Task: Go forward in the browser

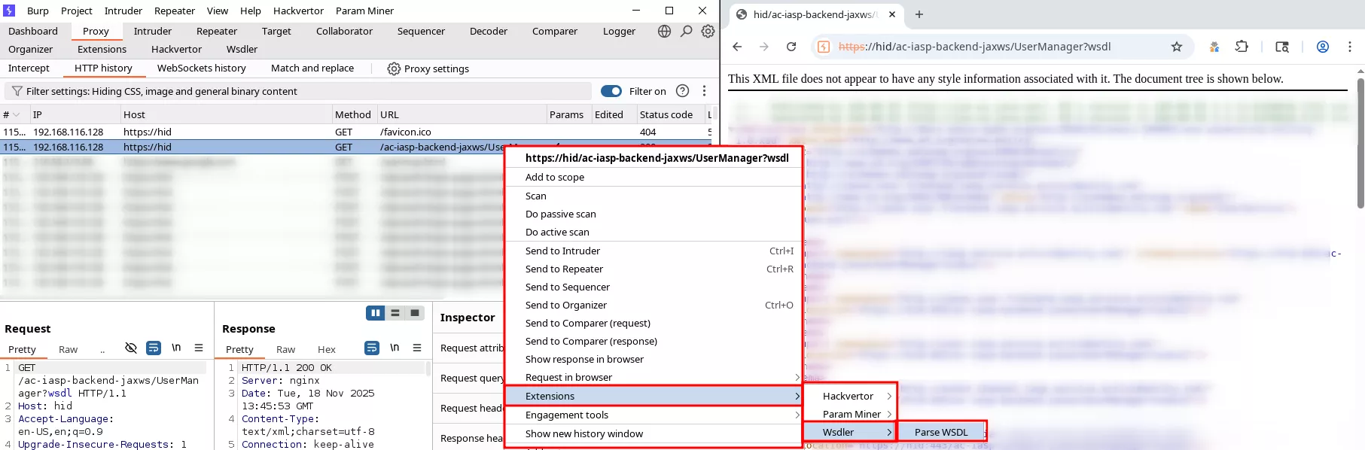Action: click(764, 47)
